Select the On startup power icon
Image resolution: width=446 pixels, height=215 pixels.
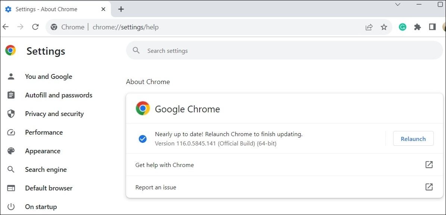coord(11,206)
